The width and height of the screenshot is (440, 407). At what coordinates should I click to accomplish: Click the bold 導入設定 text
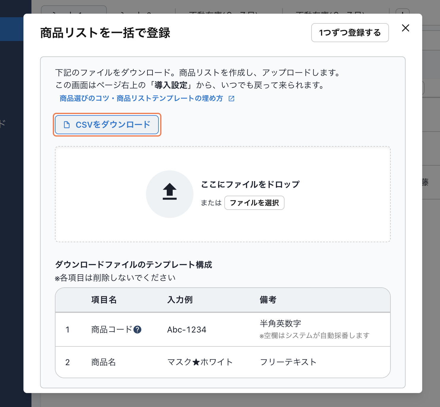pyautogui.click(x=171, y=85)
